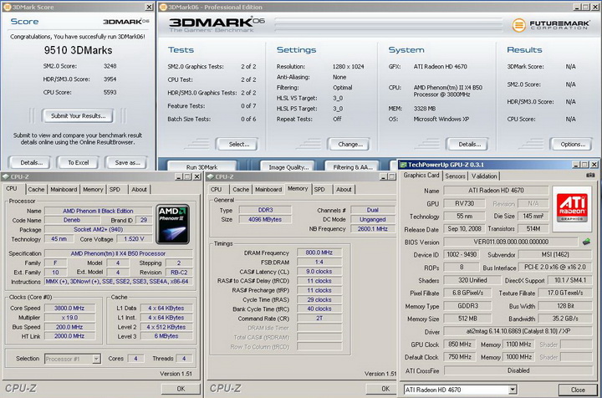Click the GPU-Z screenshot camera icon

(x=590, y=175)
